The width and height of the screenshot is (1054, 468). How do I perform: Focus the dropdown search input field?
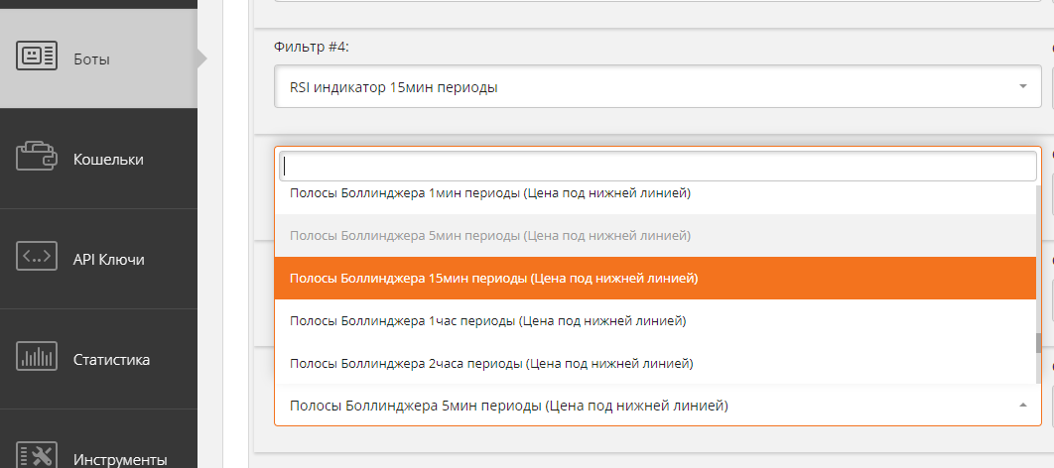(657, 167)
